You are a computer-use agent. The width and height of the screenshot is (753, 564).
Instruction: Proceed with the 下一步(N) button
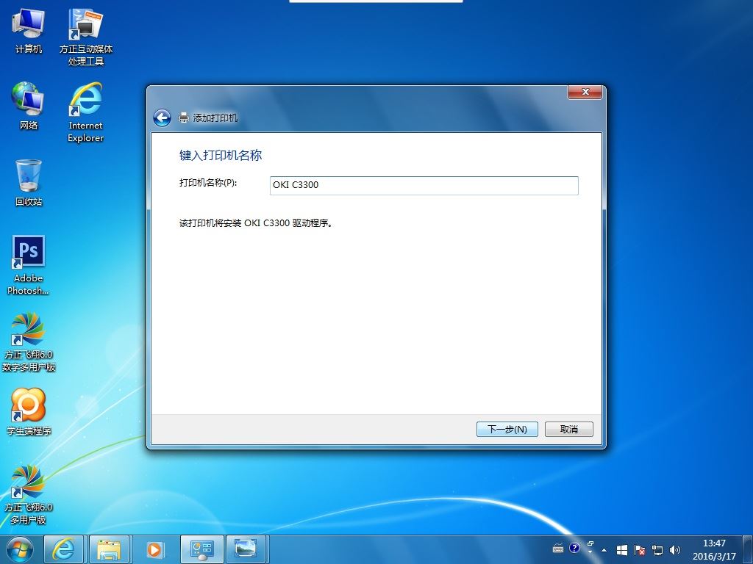(x=507, y=429)
